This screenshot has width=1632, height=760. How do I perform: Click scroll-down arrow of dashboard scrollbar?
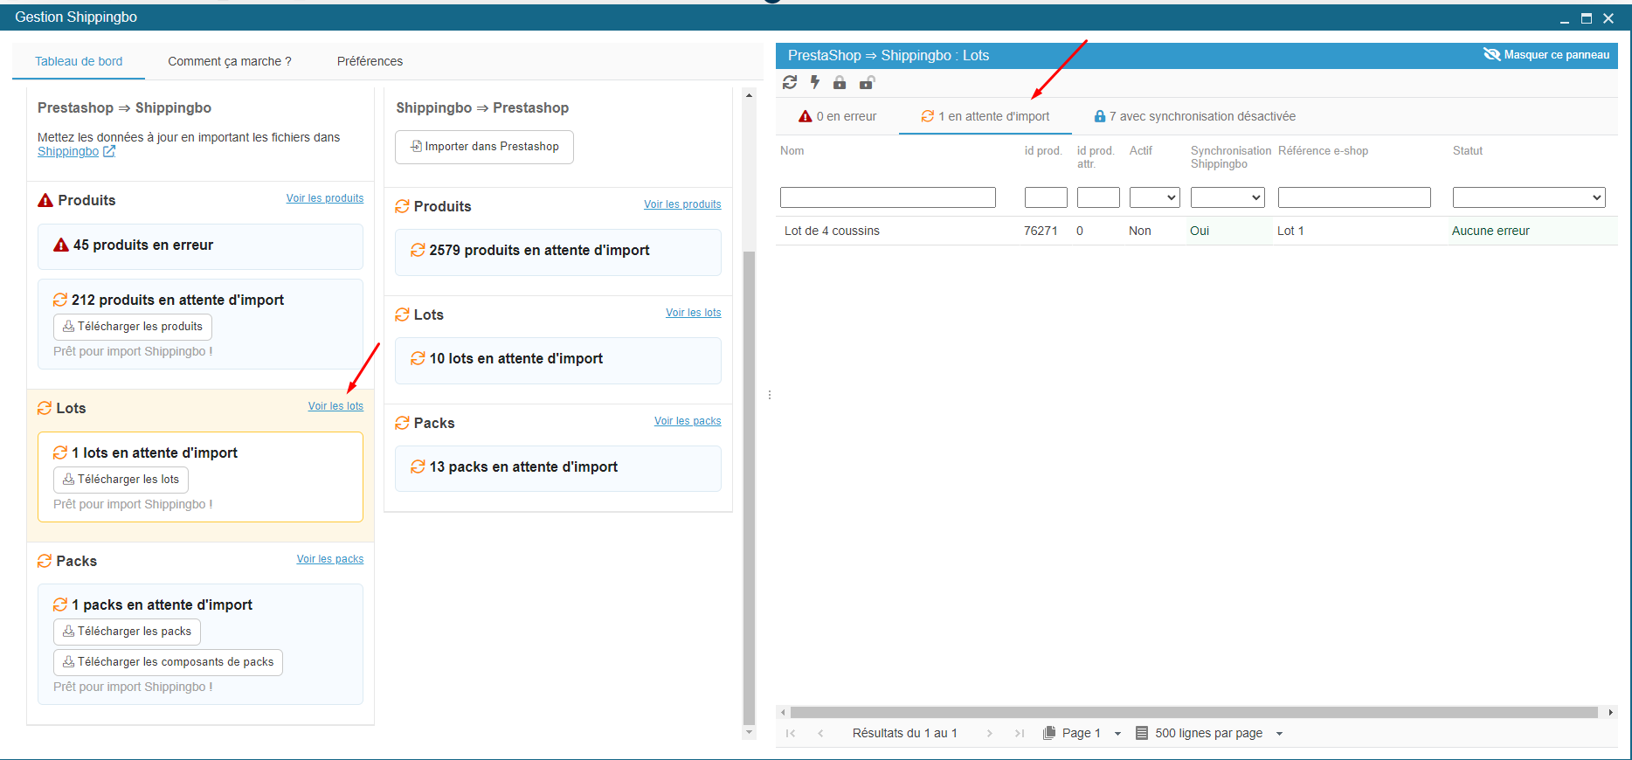(749, 732)
